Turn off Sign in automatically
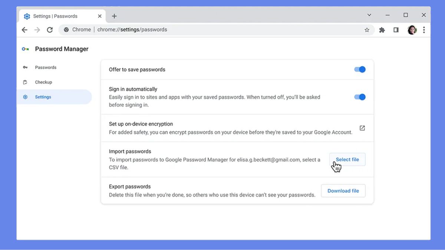This screenshot has width=445, height=250. click(x=359, y=97)
